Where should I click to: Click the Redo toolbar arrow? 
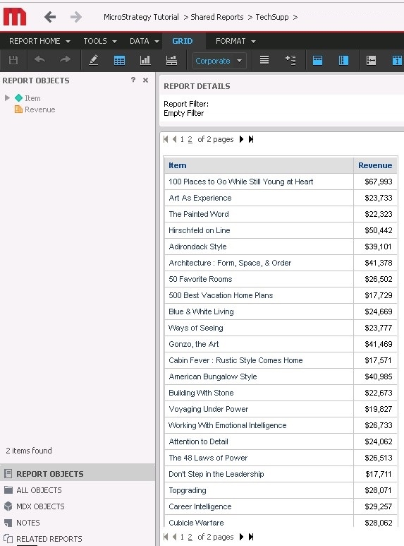pyautogui.click(x=65, y=60)
